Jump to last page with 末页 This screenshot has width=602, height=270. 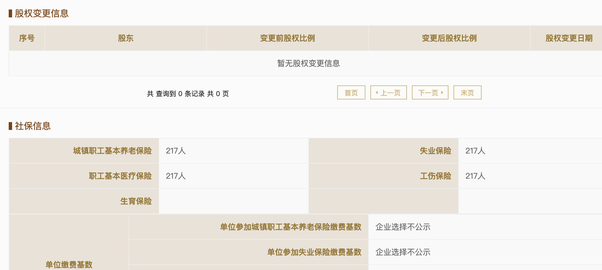point(467,93)
